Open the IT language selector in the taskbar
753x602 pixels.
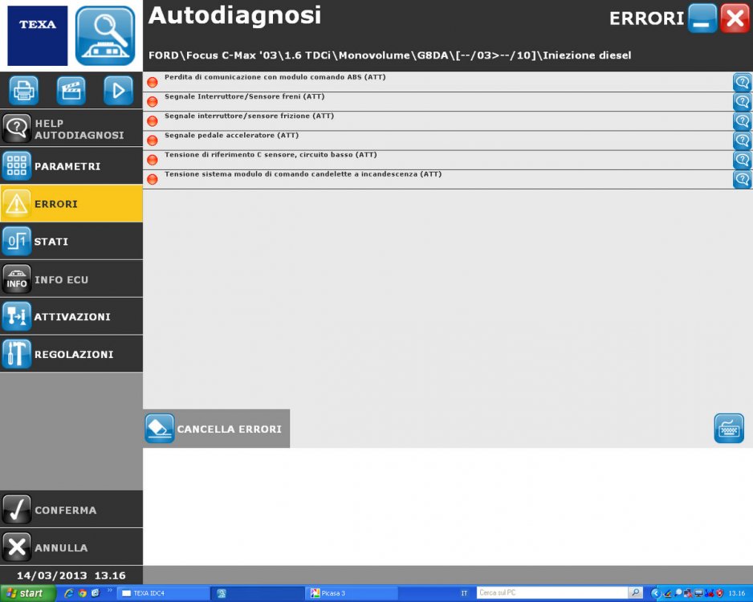466,593
